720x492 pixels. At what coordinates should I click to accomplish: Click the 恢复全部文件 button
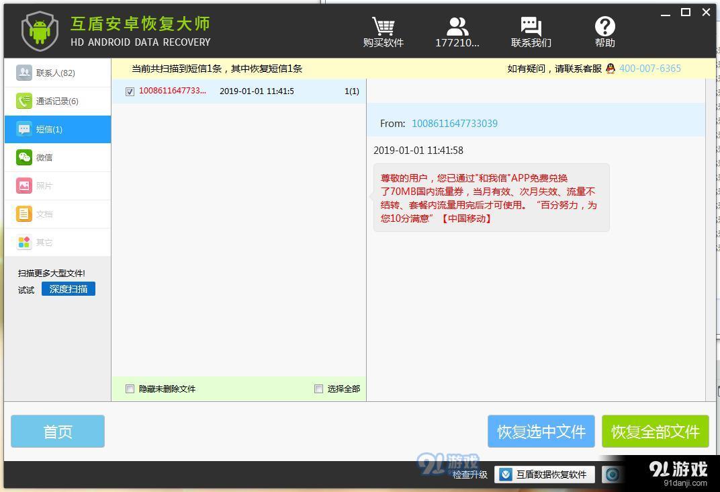pos(656,432)
